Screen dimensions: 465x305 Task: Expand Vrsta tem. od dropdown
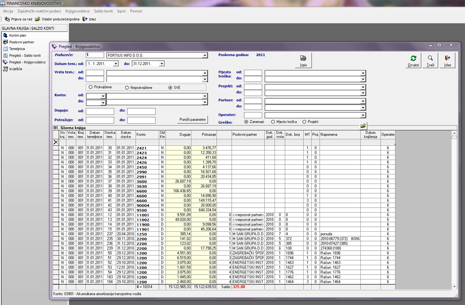pyautogui.click(x=205, y=73)
